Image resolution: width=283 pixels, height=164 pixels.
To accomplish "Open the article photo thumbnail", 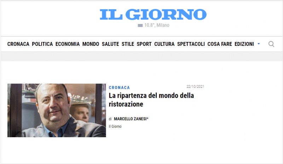I will point(57,110).
